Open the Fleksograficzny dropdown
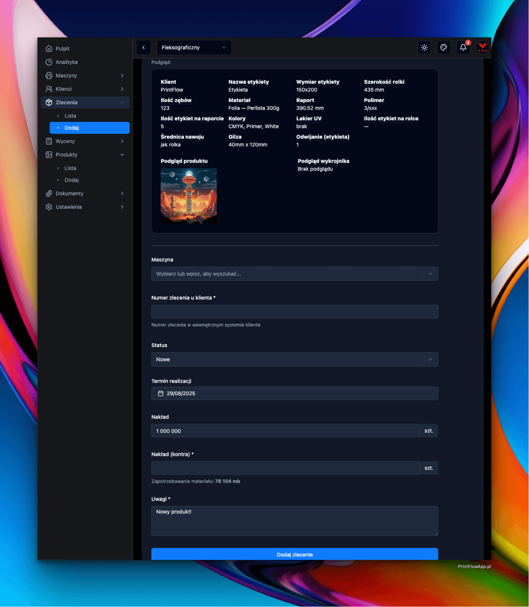Viewport: 529px width, 607px height. click(x=194, y=47)
